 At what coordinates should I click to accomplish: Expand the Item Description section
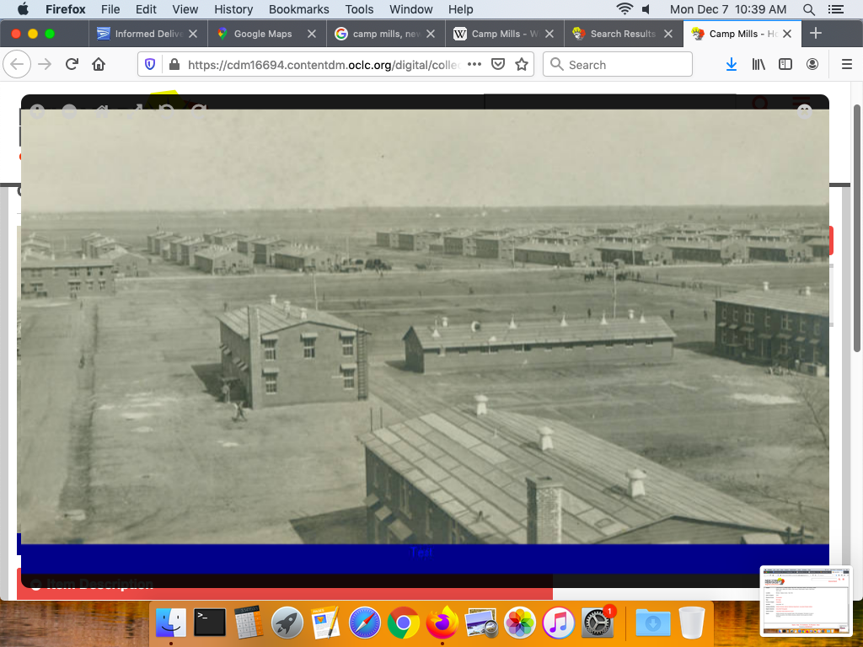[93, 584]
